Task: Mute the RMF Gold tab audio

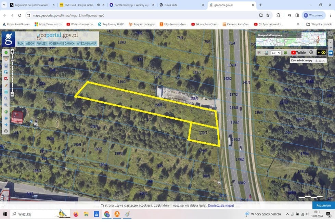Action: click(99, 5)
